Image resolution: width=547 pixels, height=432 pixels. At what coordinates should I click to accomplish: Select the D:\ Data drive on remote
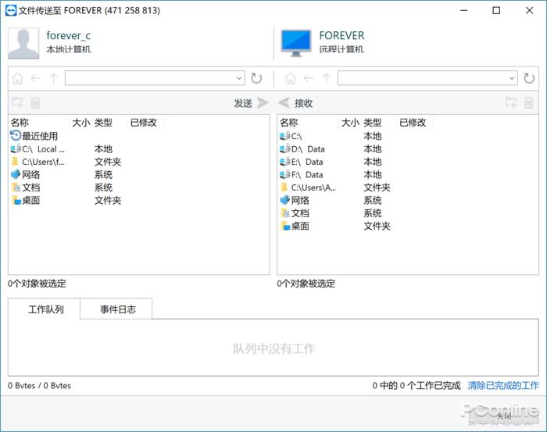tap(307, 149)
